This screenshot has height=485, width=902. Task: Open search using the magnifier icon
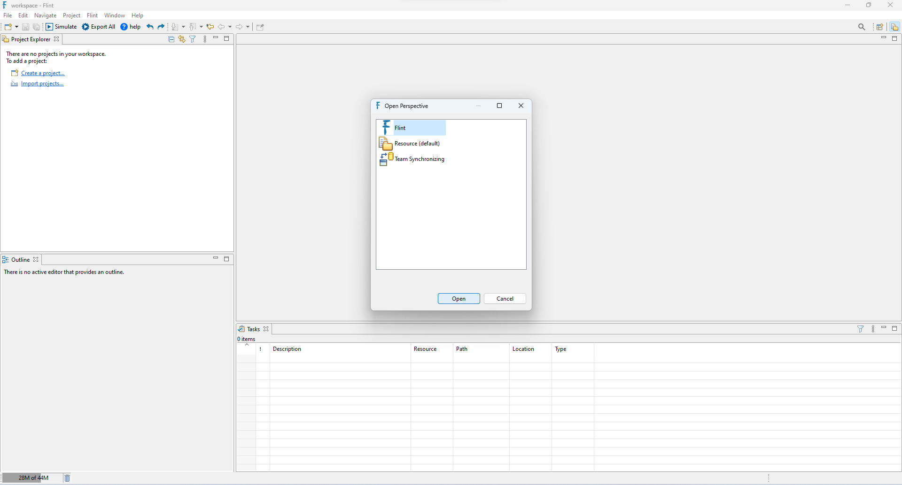point(863,27)
